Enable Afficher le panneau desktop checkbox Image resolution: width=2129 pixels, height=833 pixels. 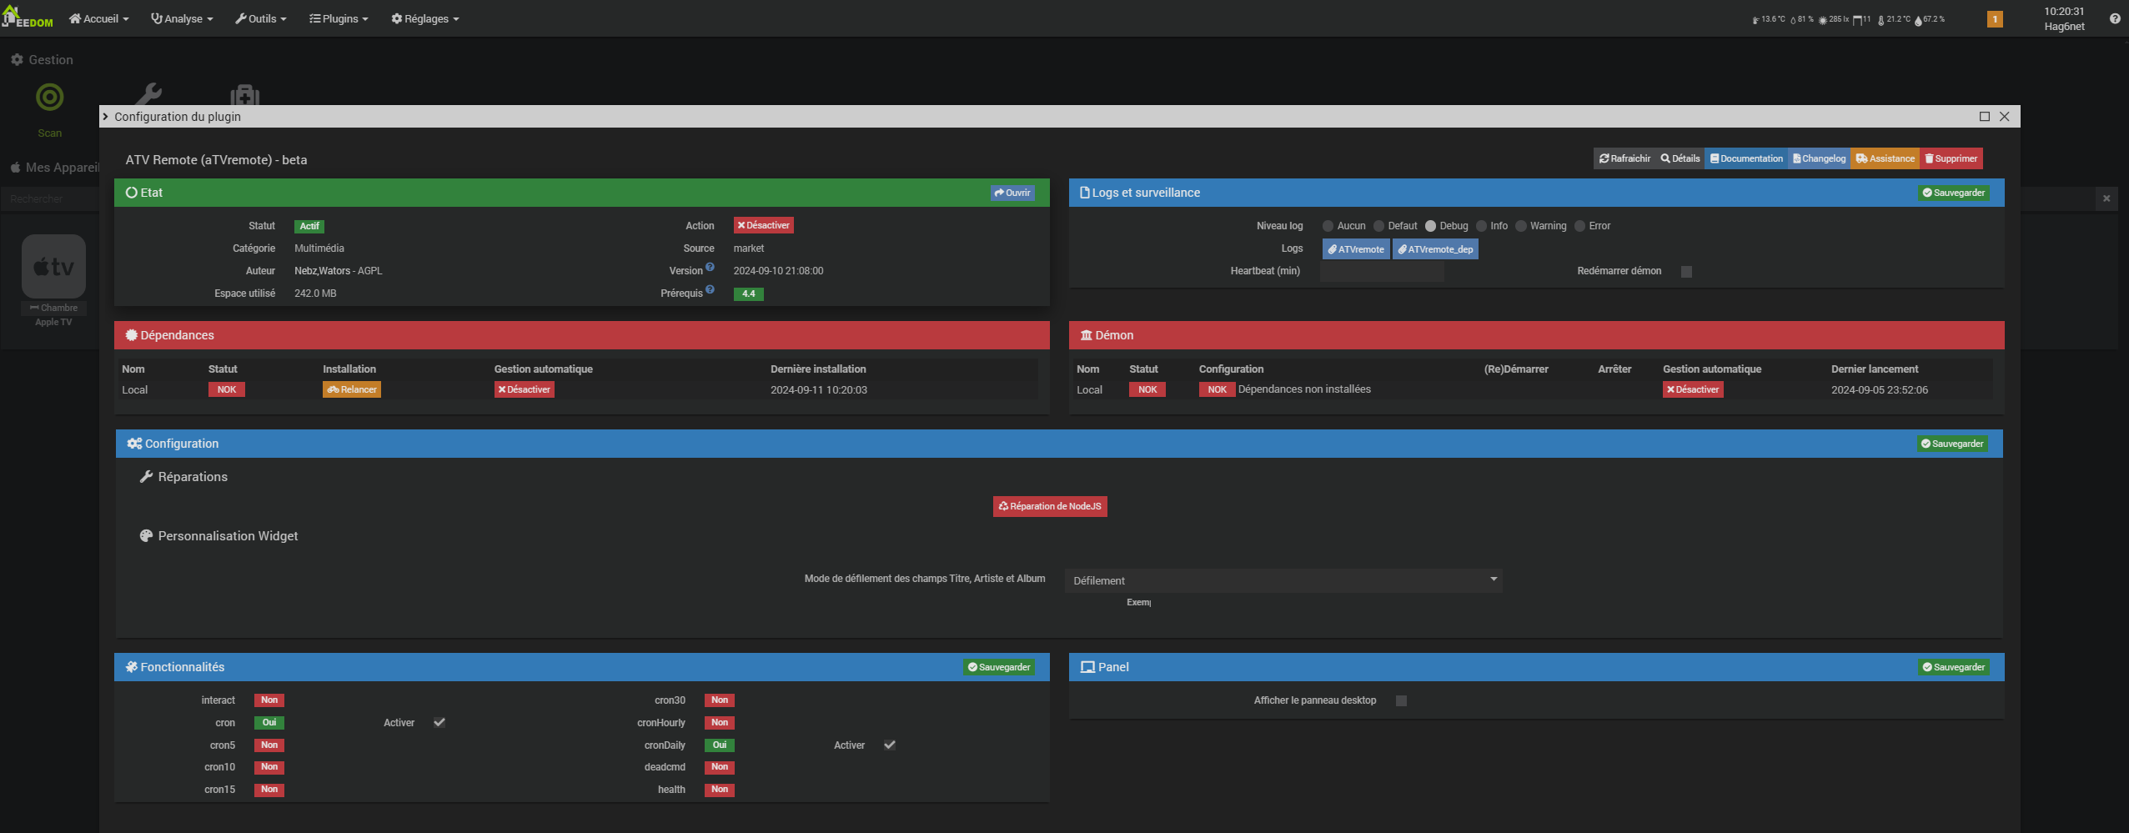pos(1401,701)
